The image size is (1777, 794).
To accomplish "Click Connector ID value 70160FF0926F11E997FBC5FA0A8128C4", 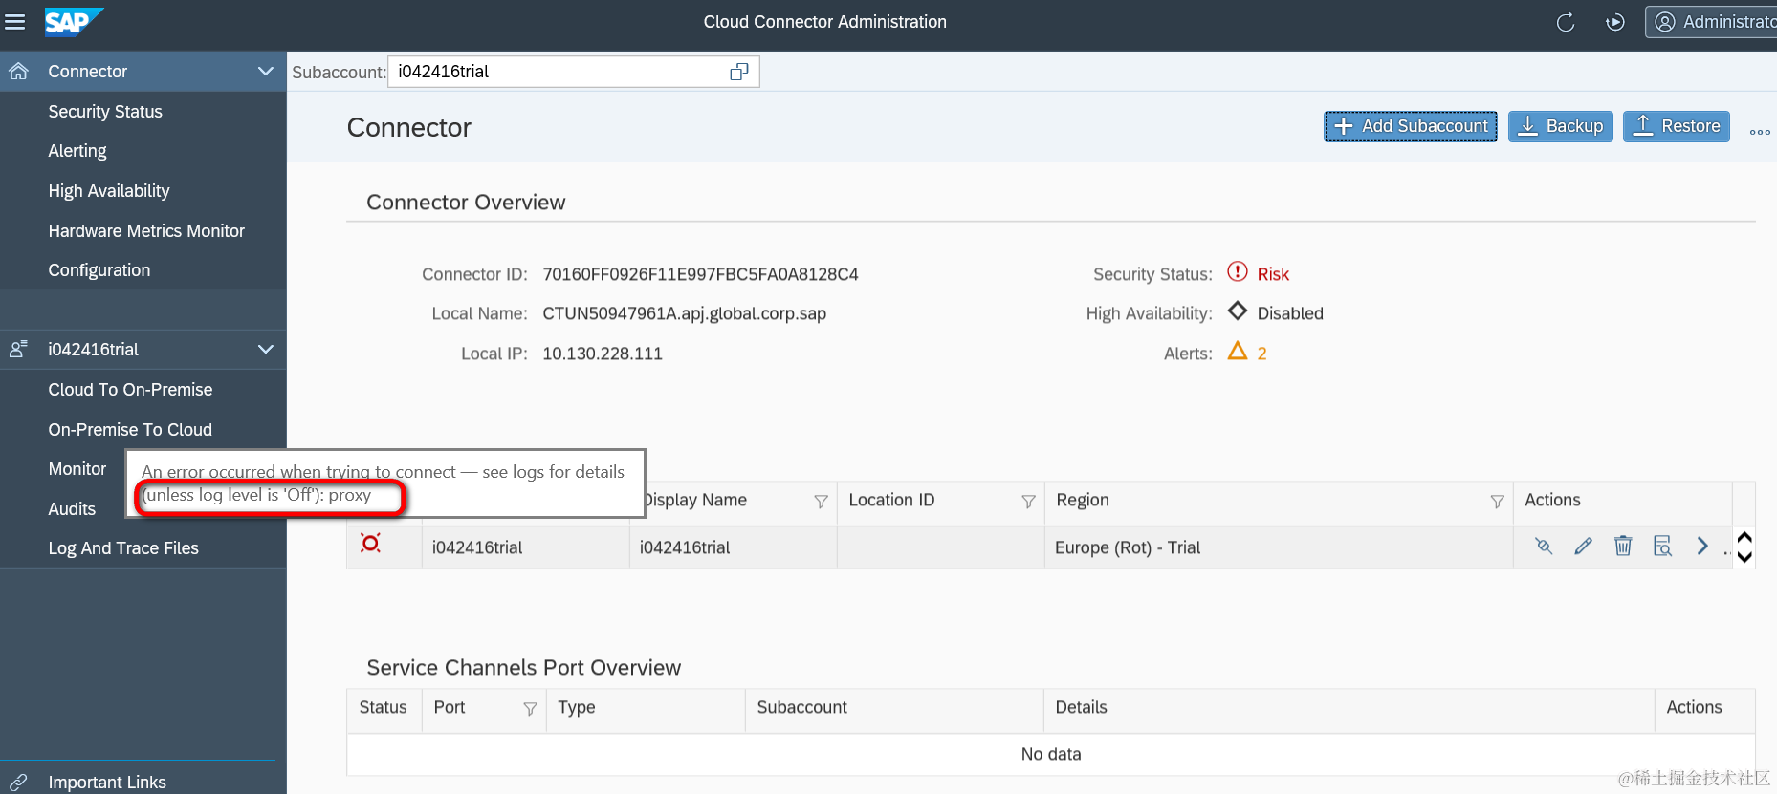I will pyautogui.click(x=700, y=274).
